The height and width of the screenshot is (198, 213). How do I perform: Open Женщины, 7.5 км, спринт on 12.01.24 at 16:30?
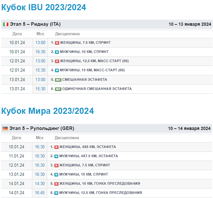[x=85, y=165]
